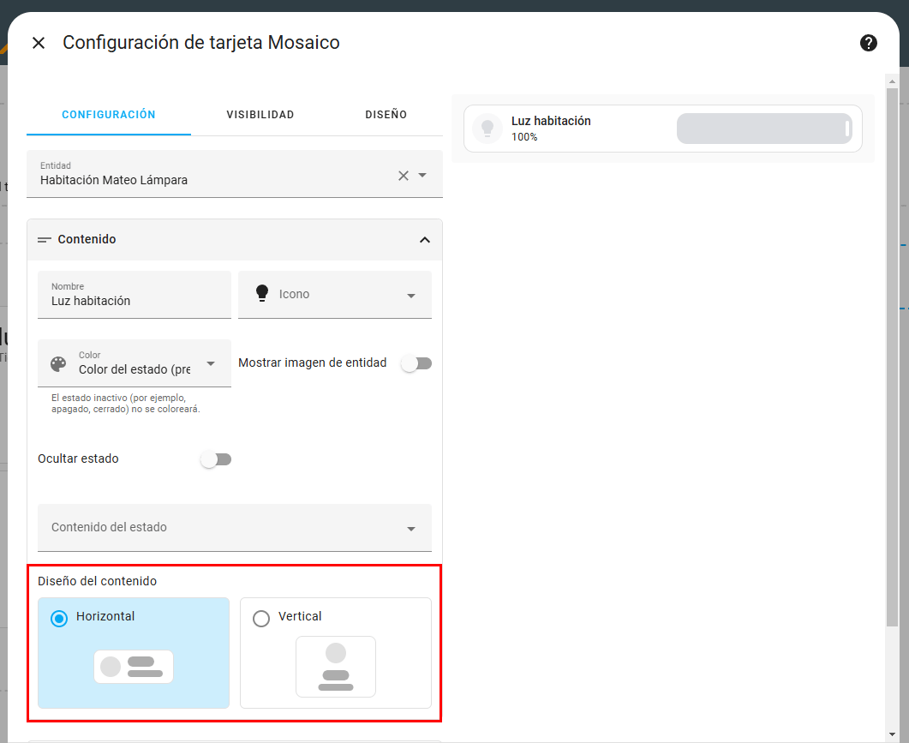The width and height of the screenshot is (909, 743).
Task: Open the Entidad dropdown arrow
Action: pyautogui.click(x=422, y=175)
